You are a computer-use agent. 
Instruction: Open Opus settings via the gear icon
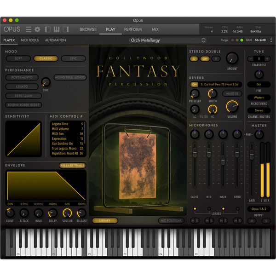click(37, 29)
